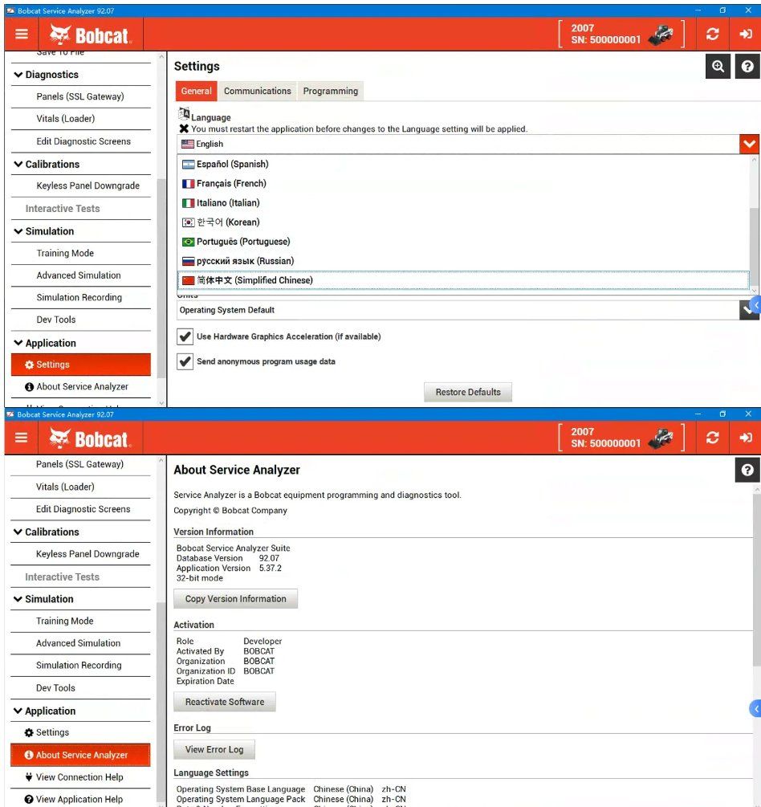Click the plug icon for View Connection Help
The width and height of the screenshot is (761, 807).
tap(29, 776)
